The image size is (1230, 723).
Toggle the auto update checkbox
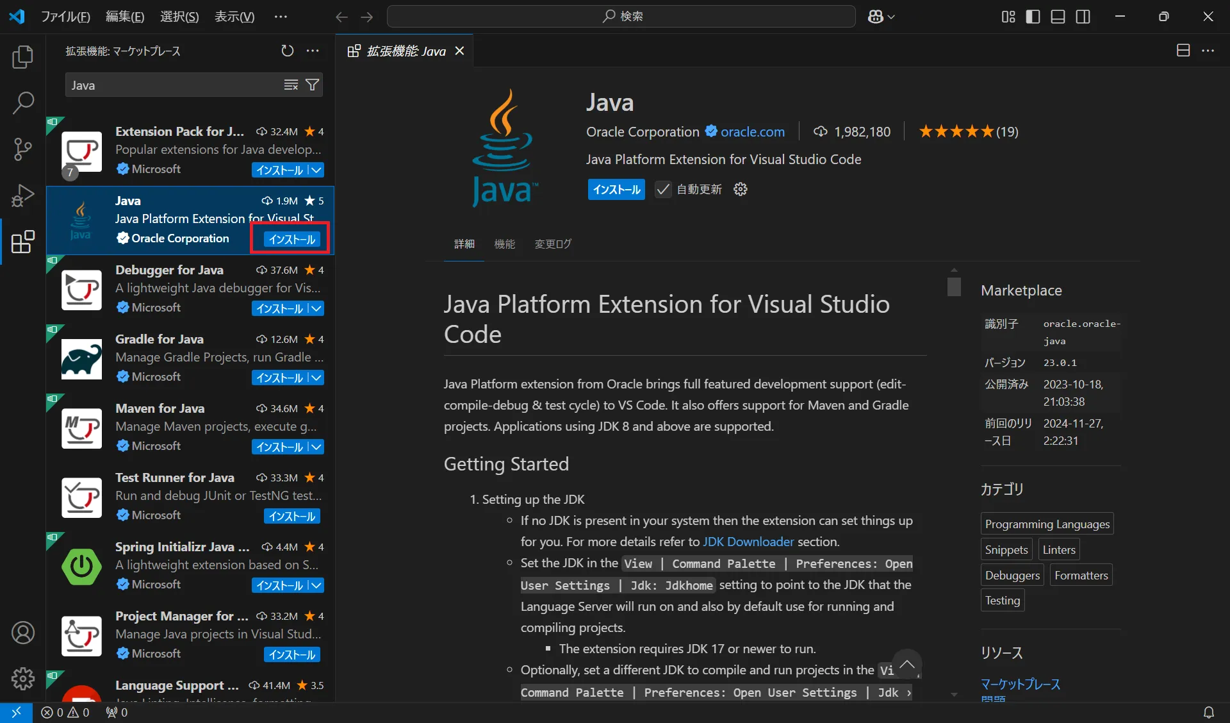click(663, 189)
